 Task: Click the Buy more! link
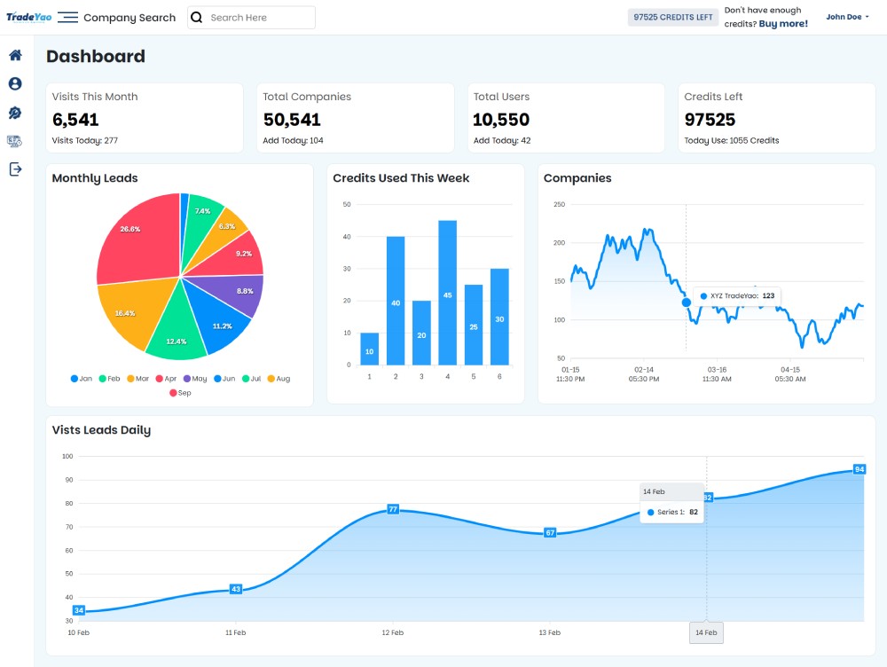(x=783, y=24)
